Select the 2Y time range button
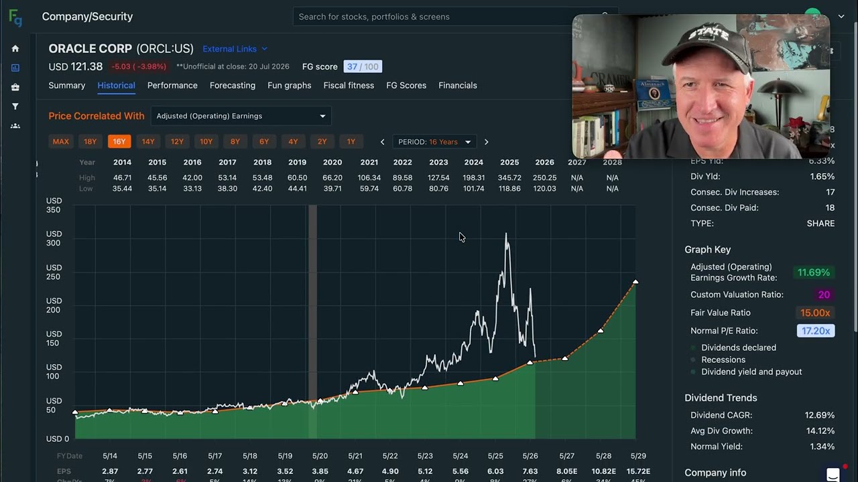 [322, 141]
